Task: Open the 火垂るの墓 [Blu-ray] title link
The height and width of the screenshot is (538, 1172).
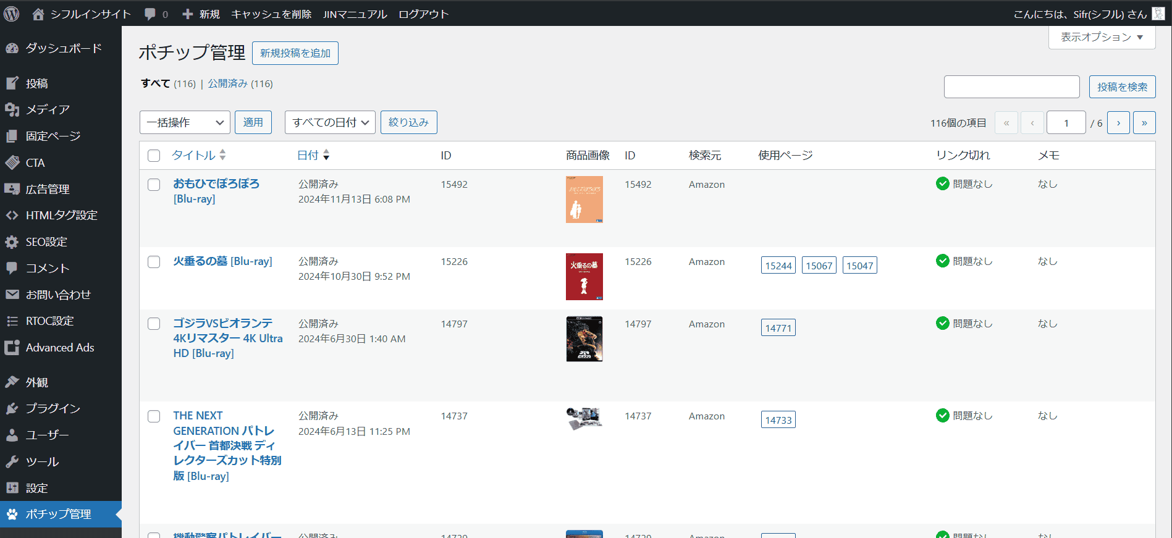Action: click(x=222, y=261)
